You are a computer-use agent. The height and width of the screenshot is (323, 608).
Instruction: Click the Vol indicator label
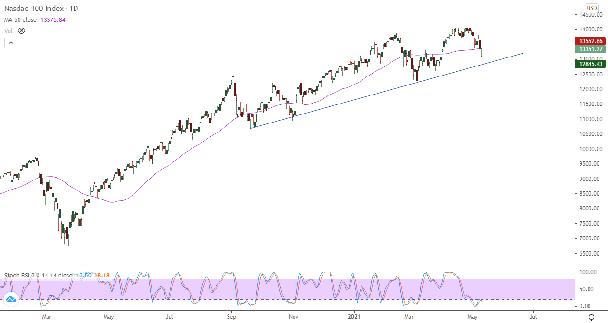tap(9, 31)
